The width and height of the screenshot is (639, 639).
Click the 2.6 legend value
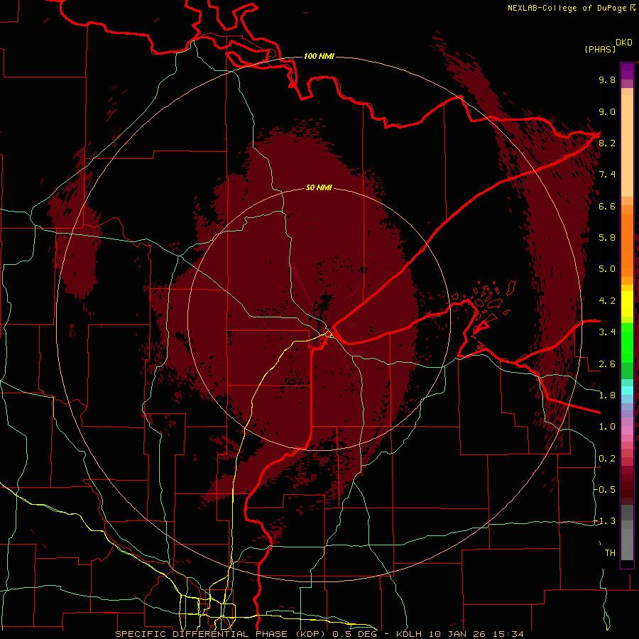pyautogui.click(x=607, y=364)
